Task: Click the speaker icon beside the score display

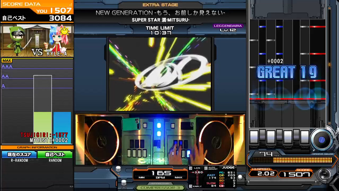Action: coord(324,175)
